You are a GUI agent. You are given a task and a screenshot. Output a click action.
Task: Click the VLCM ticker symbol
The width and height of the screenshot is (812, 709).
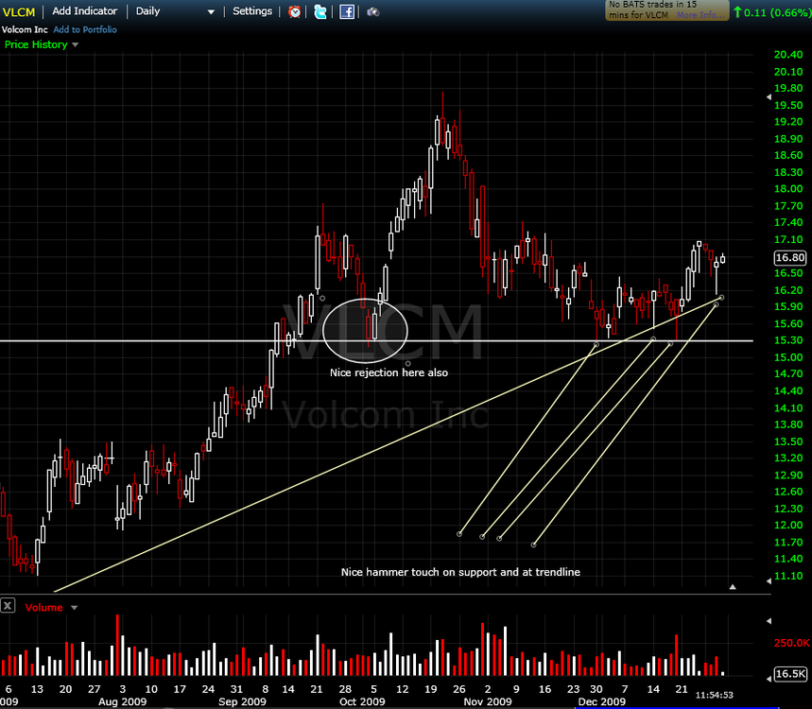19,12
